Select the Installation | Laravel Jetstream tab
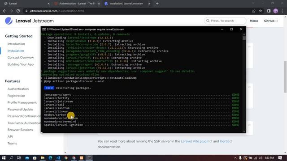This screenshot has width=287, height=161. (x=127, y=4)
